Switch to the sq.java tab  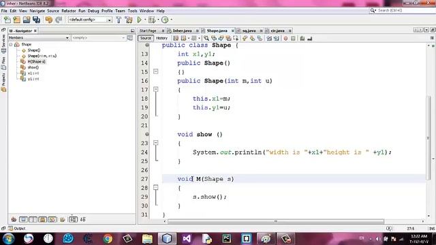click(x=249, y=31)
